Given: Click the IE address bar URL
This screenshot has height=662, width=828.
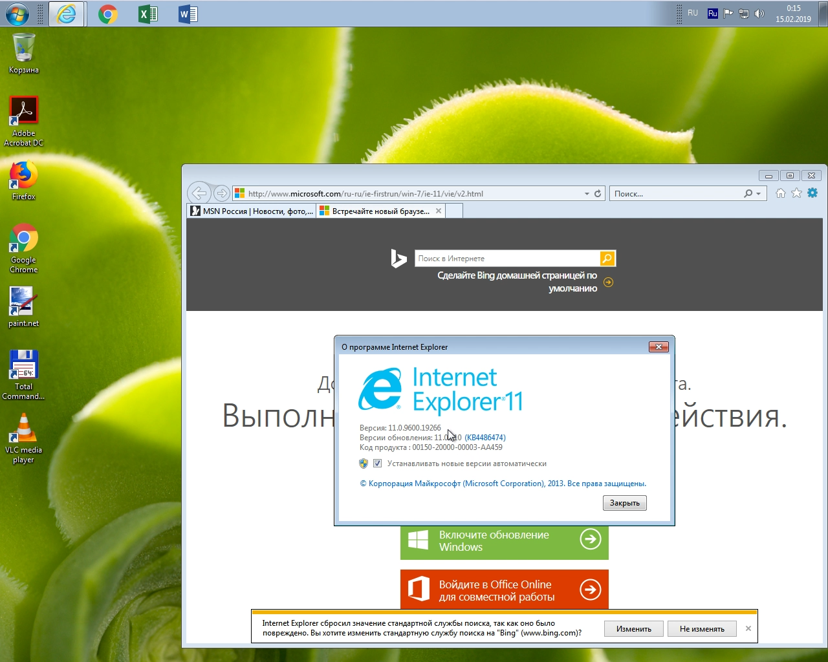Looking at the screenshot, I should [x=365, y=193].
